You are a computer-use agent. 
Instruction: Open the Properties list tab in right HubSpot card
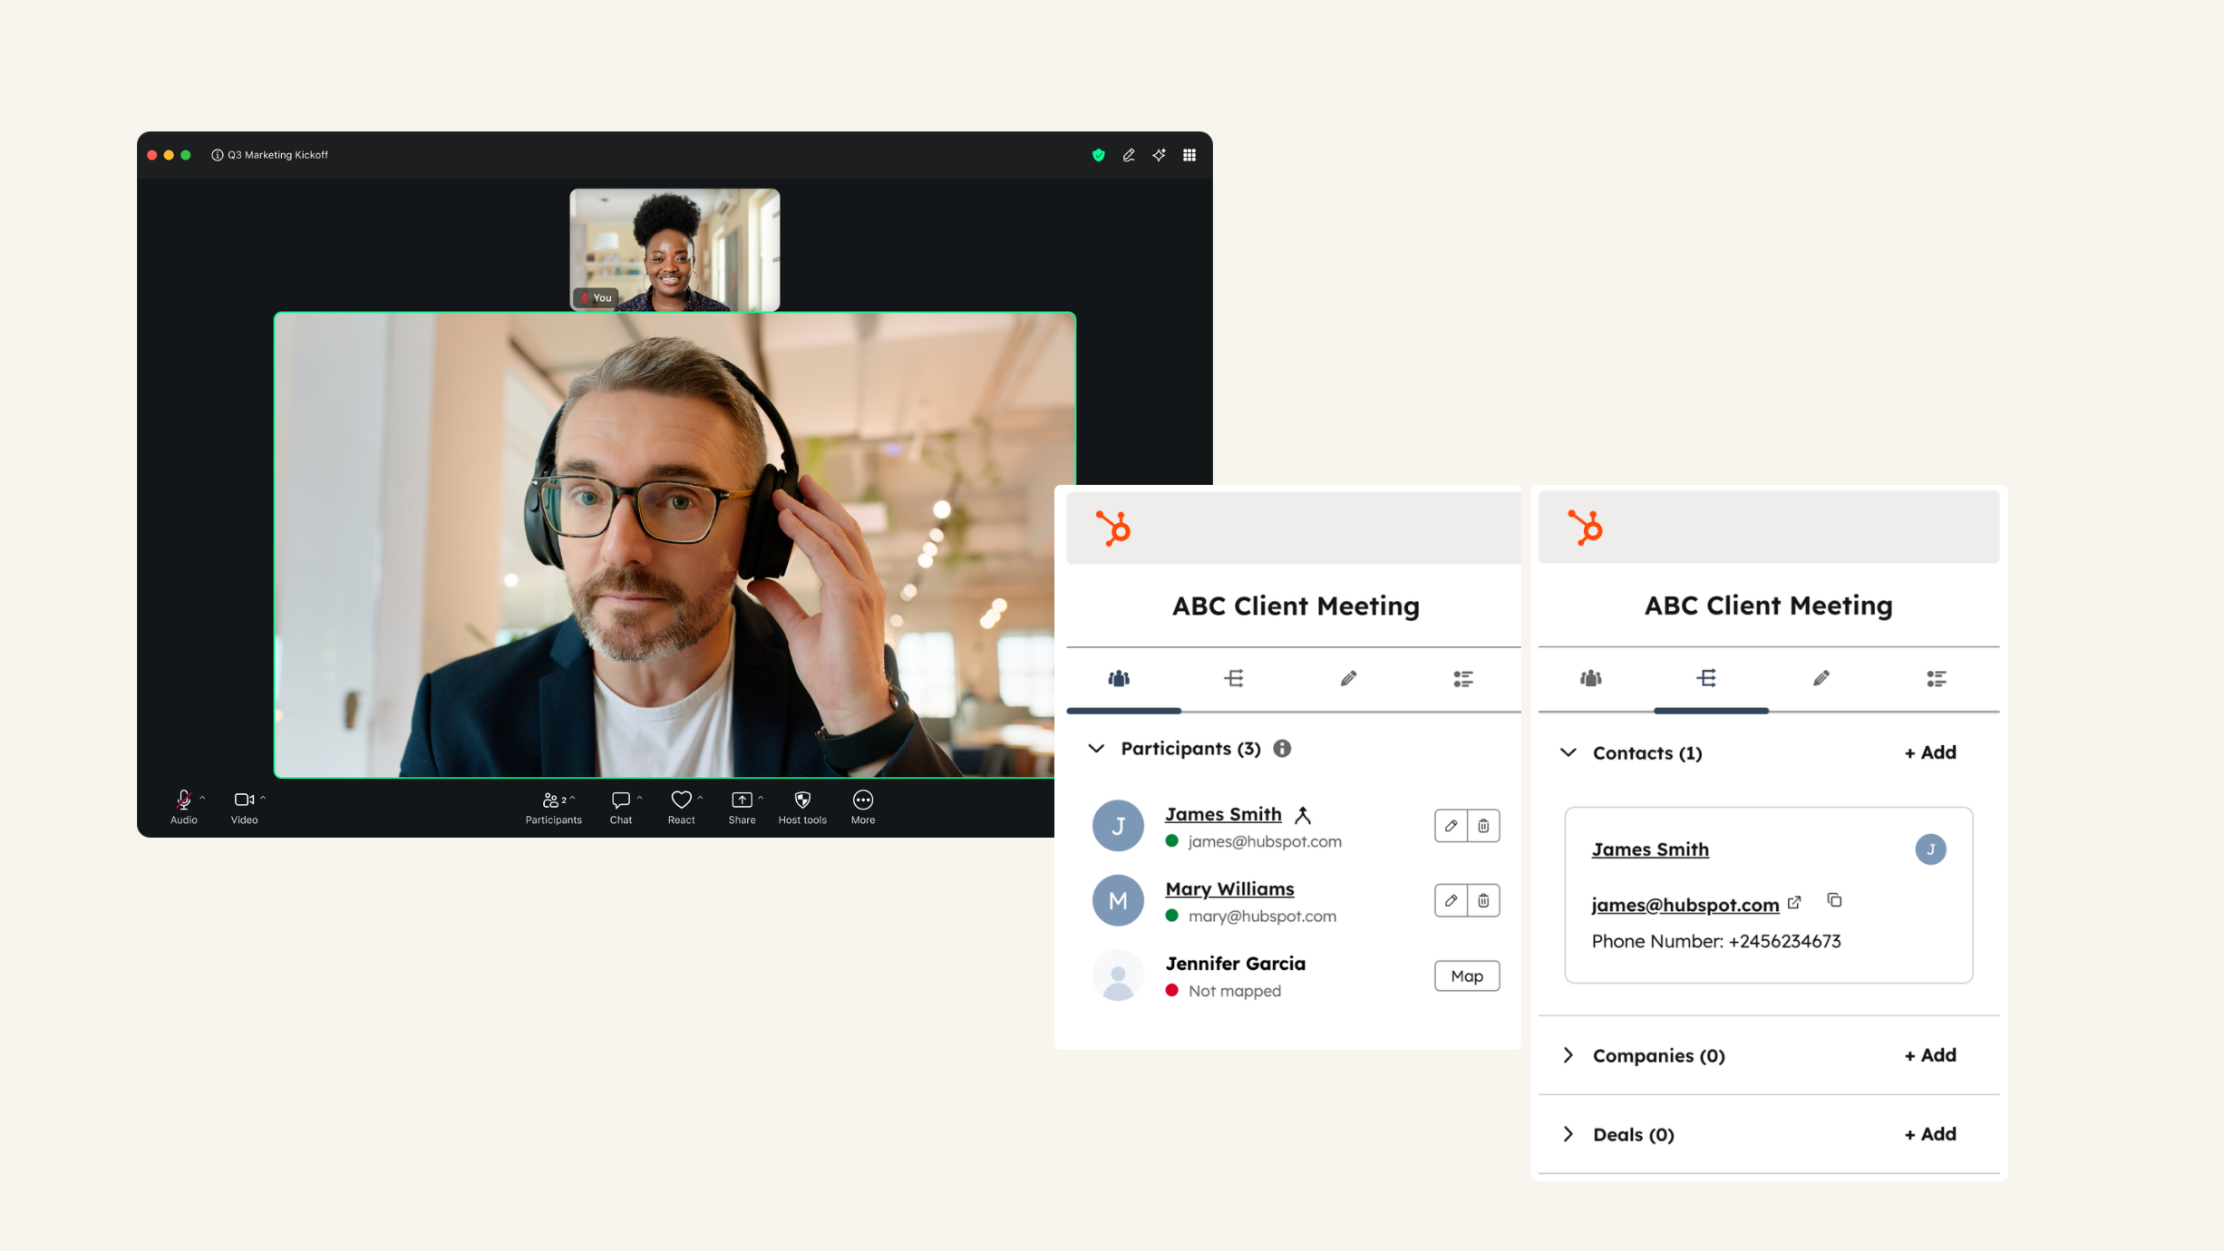click(x=1937, y=678)
